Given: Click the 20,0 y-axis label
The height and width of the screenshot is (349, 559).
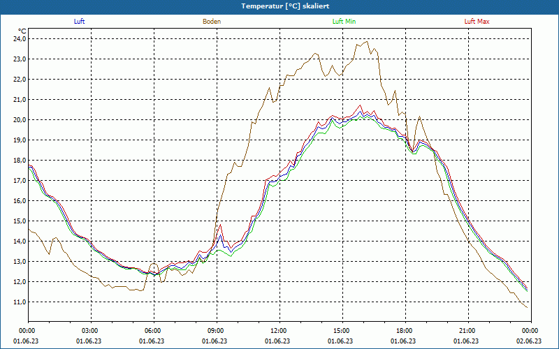Looking at the screenshot, I should click(20, 120).
